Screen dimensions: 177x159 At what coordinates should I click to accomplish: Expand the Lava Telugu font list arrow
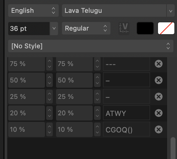tap(171, 11)
